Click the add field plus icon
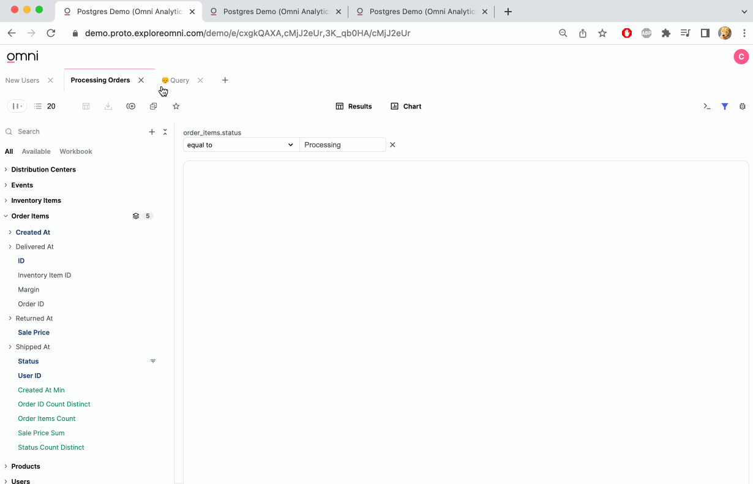The width and height of the screenshot is (753, 484). click(x=152, y=132)
